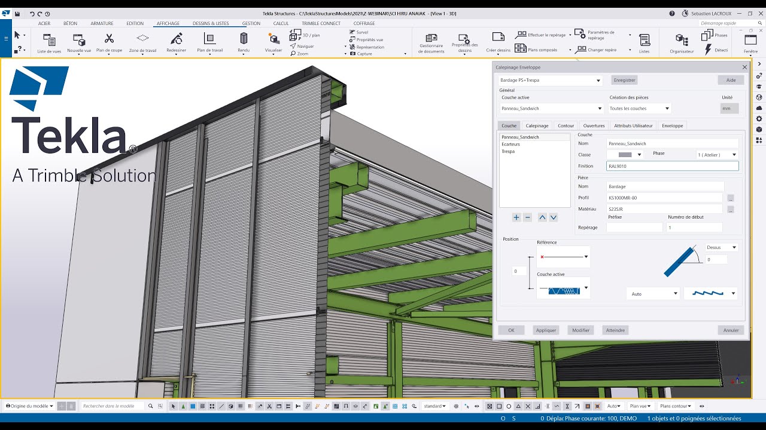Switch to the Calepinage tab
This screenshot has width=766, height=430.
click(x=537, y=126)
